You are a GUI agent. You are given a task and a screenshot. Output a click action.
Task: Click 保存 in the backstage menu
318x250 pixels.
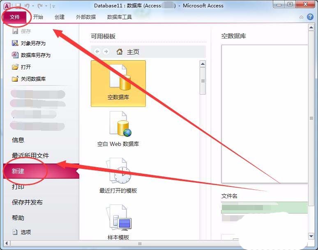pyautogui.click(x=21, y=31)
